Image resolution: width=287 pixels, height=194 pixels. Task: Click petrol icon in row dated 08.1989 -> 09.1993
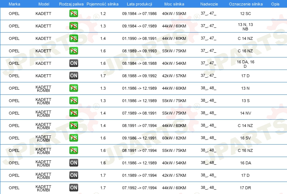(73, 51)
